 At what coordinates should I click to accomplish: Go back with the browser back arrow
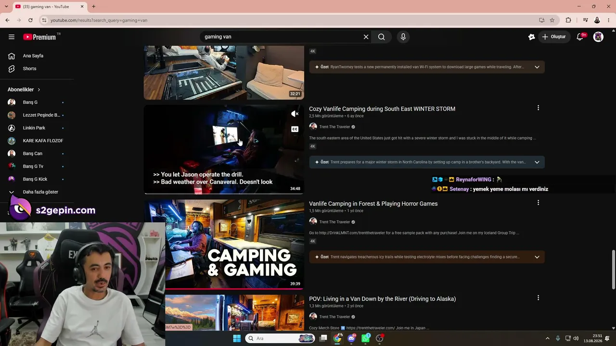pos(7,20)
